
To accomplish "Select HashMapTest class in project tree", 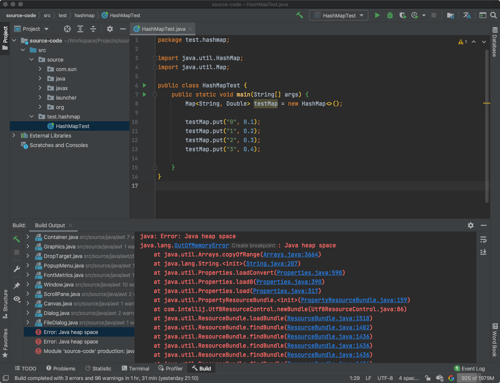I will pyautogui.click(x=70, y=126).
